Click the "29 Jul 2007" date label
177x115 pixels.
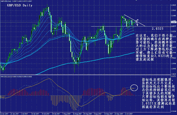tap(56, 114)
